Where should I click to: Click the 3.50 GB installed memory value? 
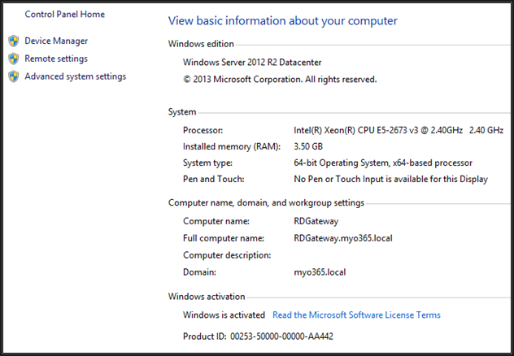coord(308,146)
